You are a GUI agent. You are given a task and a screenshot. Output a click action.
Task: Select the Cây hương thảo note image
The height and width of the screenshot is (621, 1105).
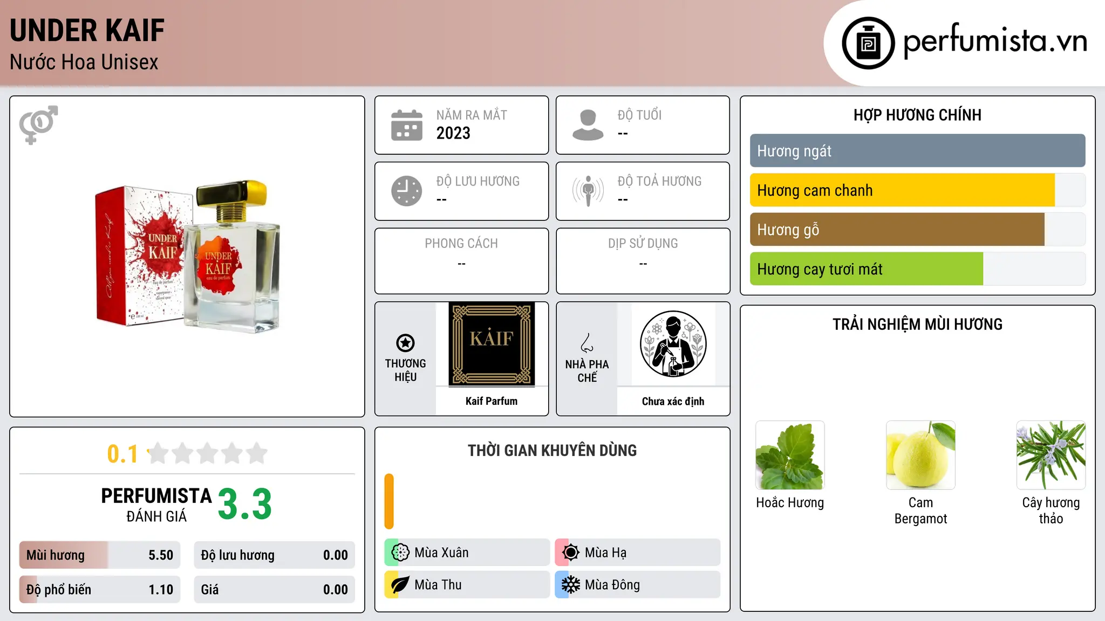1051,455
